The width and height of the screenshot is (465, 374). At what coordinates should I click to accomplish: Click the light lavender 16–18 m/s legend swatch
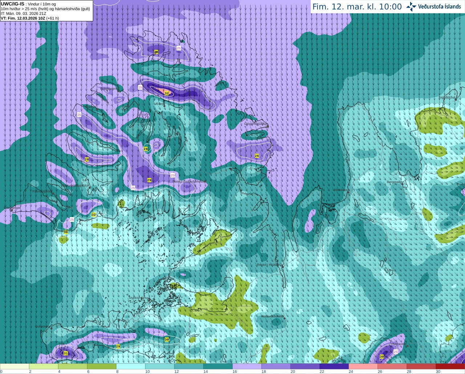[x=247, y=366]
